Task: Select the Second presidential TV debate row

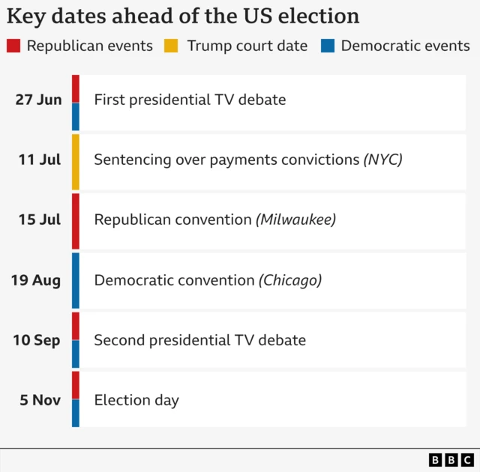Action: 272,340
